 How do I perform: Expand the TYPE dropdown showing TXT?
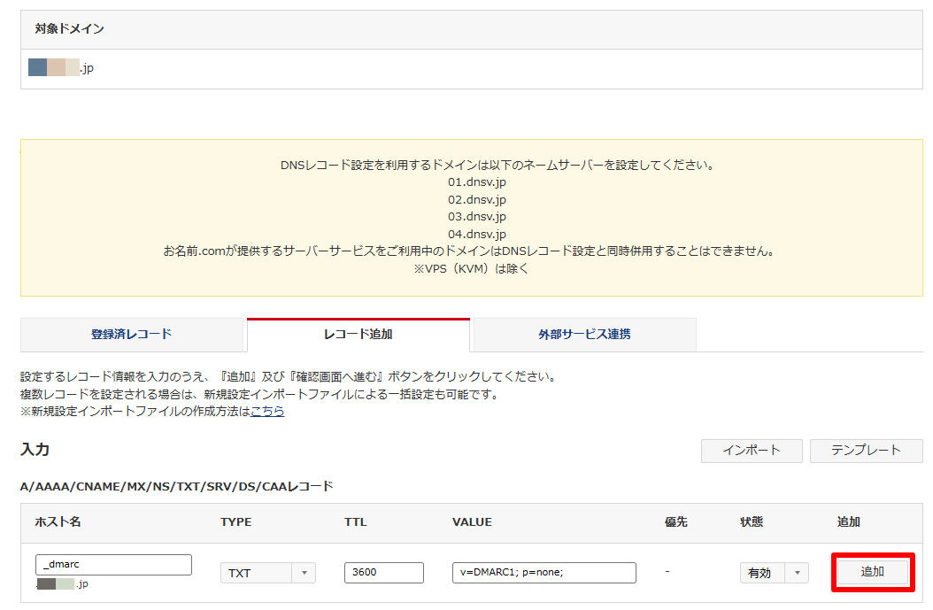(267, 573)
